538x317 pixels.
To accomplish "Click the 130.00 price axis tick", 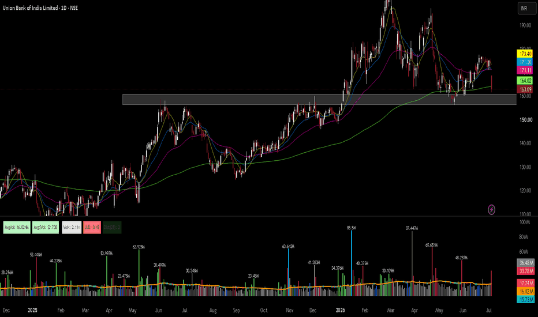I will [525, 167].
